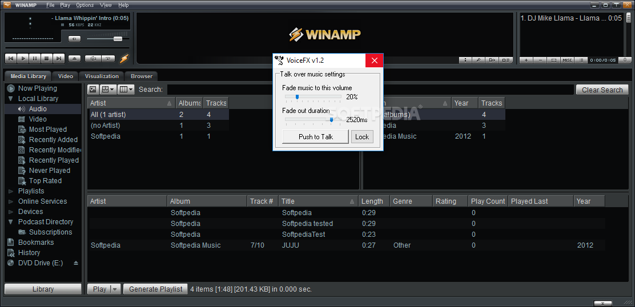The width and height of the screenshot is (635, 307).
Task: Start playback with the Play button
Action: click(x=23, y=59)
